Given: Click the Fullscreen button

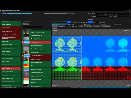Looking at the screenshot, I should [x=97, y=26].
